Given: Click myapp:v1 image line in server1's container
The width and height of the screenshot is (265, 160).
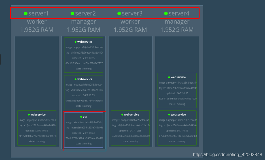Looking at the screenshot, I should [37, 120].
